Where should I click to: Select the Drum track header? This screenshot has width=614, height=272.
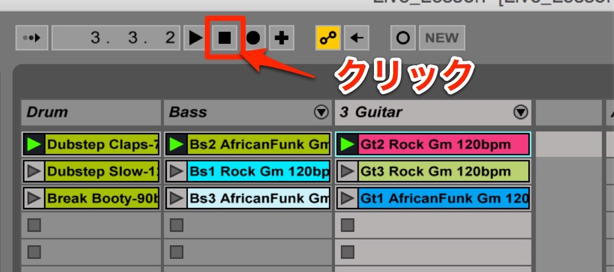click(x=91, y=112)
